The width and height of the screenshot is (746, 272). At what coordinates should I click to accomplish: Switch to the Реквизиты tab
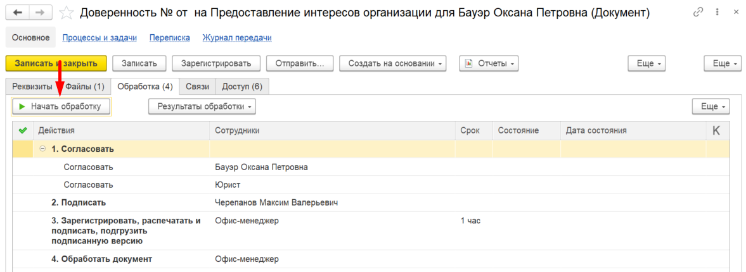[x=32, y=87]
